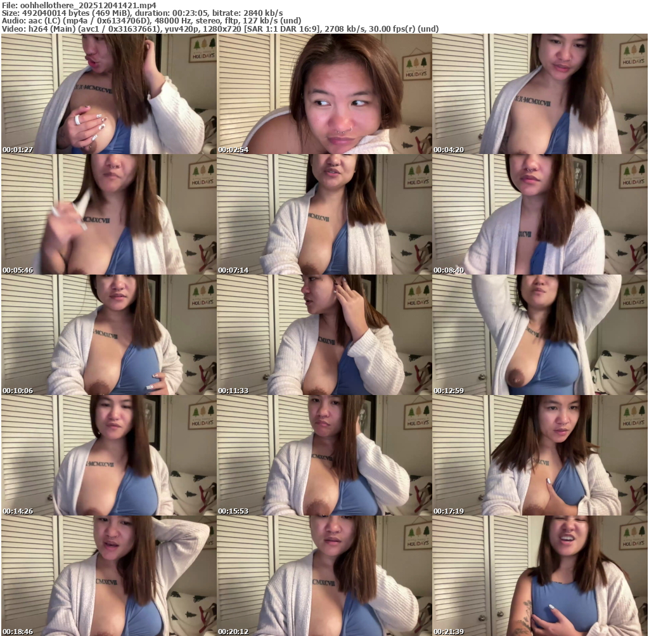Image resolution: width=649 pixels, height=636 pixels.
Task: Open the frame stamped 00:18:46
Action: 108,576
